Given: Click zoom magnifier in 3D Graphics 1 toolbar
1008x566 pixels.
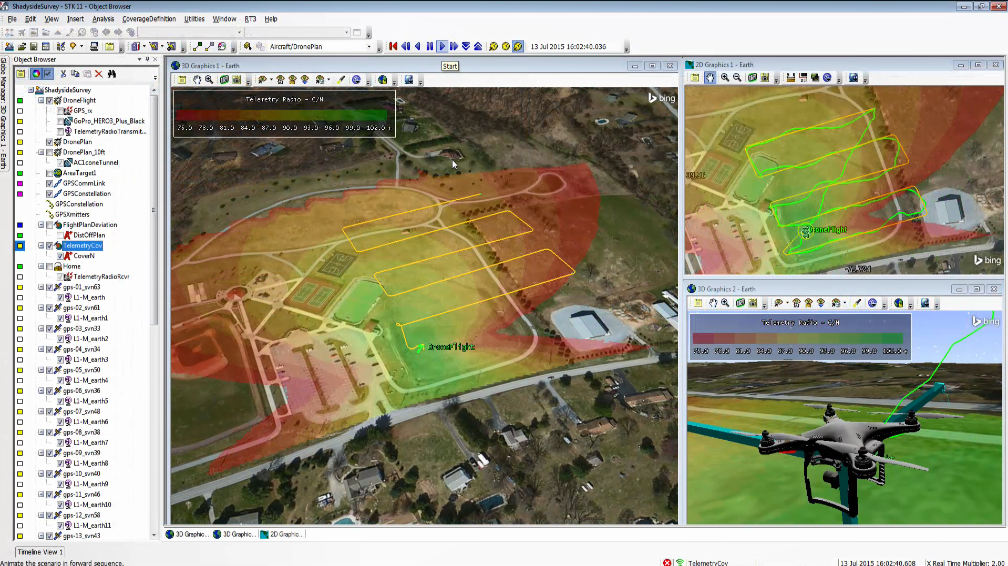Looking at the screenshot, I should [x=209, y=80].
